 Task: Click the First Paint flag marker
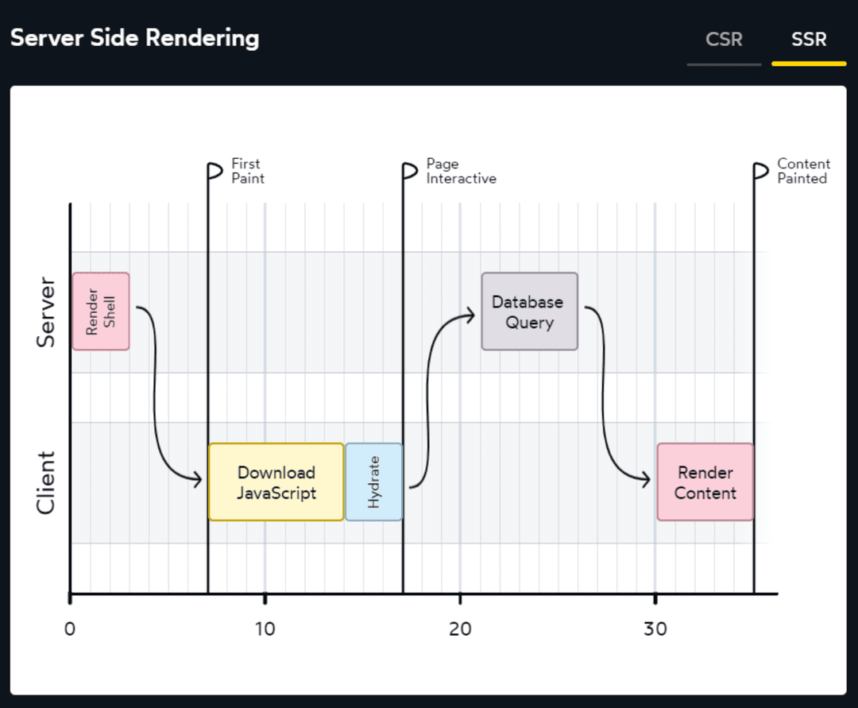[214, 171]
